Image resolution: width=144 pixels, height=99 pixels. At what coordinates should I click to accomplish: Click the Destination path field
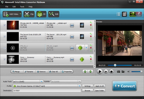[47, 91]
